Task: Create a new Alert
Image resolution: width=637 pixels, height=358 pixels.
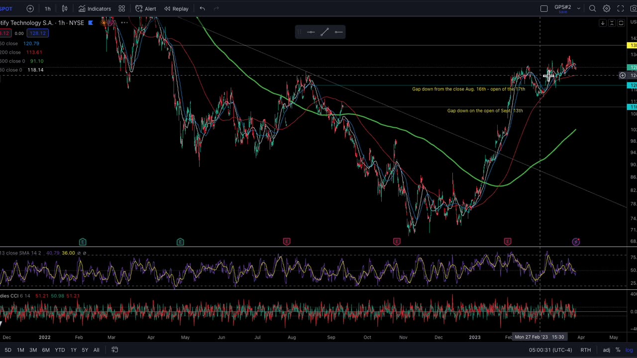Action: pyautogui.click(x=145, y=8)
